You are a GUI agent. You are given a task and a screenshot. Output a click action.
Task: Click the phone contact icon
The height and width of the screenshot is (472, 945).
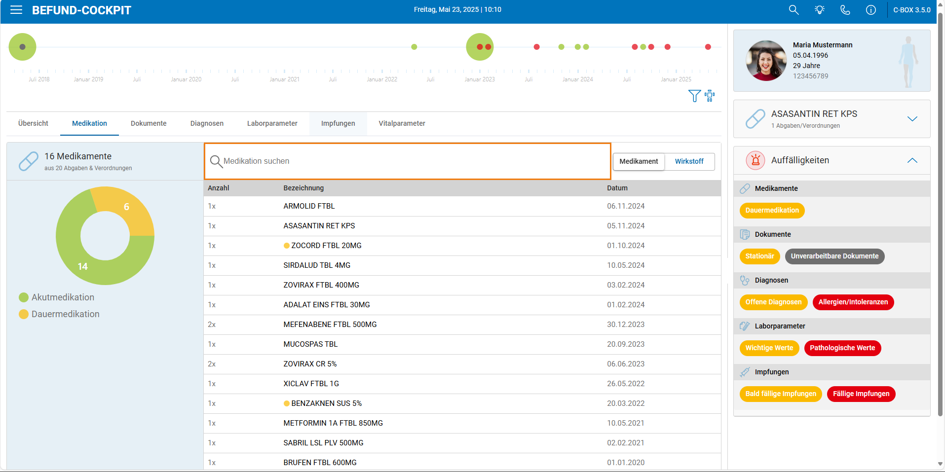845,10
